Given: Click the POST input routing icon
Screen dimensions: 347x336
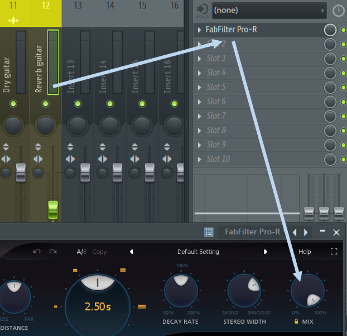Looking at the screenshot, I should tap(203, 11).
